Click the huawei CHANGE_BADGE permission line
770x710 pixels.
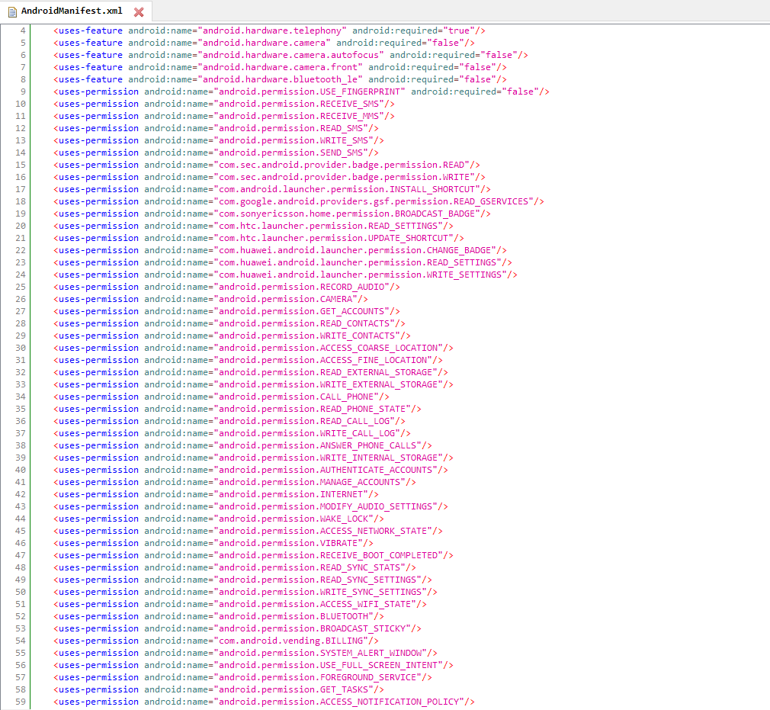(x=280, y=251)
